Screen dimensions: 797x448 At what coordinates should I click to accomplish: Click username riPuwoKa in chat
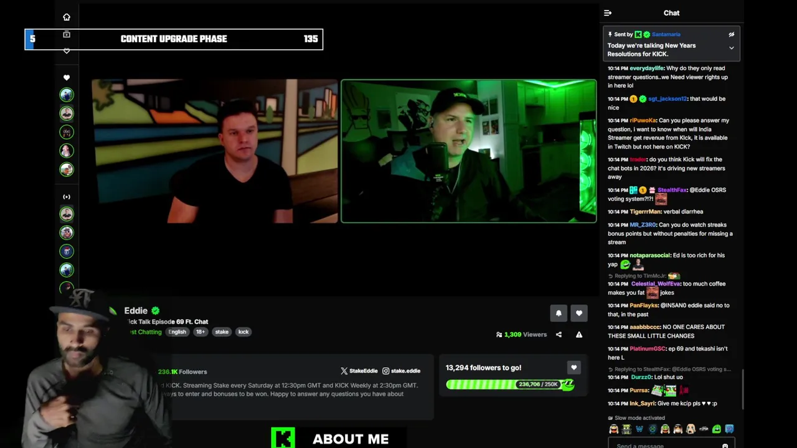tap(643, 121)
